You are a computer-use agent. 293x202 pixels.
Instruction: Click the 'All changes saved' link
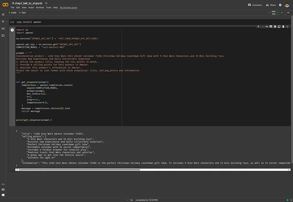68,8
